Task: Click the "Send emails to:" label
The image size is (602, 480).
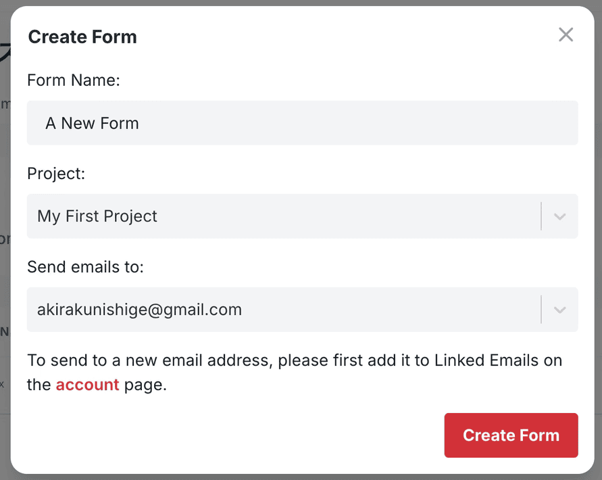Action: 85,267
